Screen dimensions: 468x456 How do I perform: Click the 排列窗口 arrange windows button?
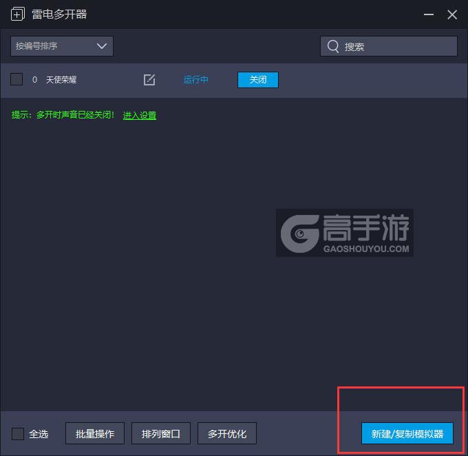point(161,433)
